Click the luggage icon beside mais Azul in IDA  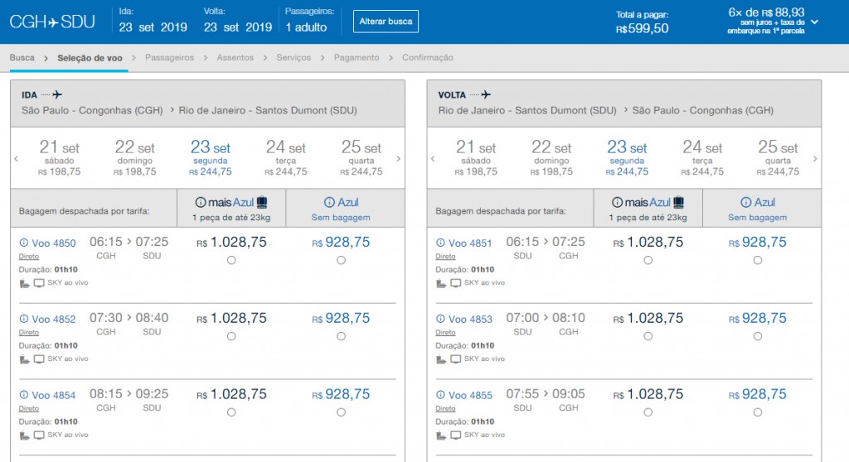pyautogui.click(x=262, y=202)
